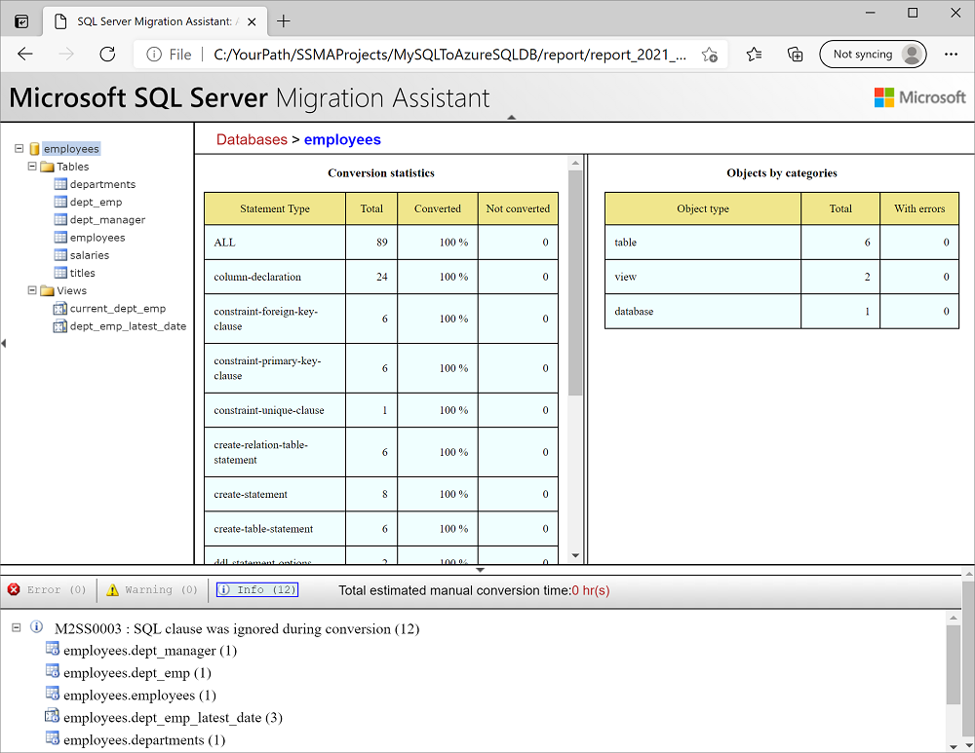Screen dimensions: 975x753
Task: Show Info messages via the Info (12) filter
Action: tap(256, 589)
